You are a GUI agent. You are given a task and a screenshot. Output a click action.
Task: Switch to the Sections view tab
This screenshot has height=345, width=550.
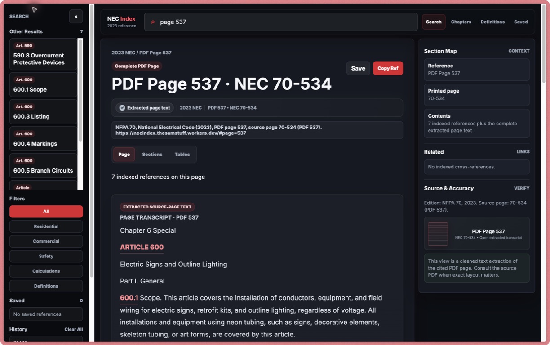click(152, 155)
